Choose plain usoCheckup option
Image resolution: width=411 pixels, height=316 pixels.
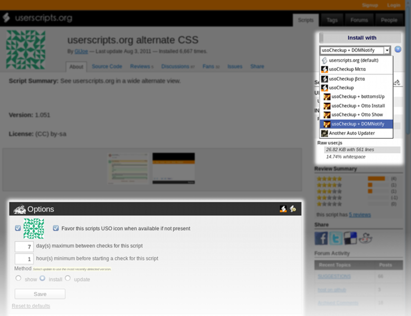coord(357,87)
